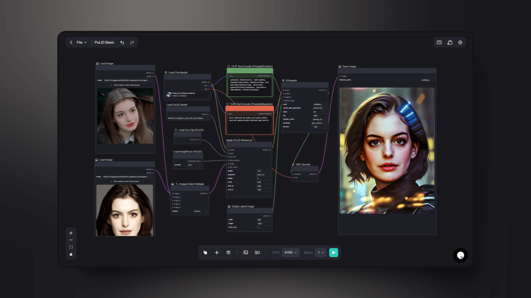Expand the GPU A10G dropdown
Image resolution: width=531 pixels, height=298 pixels.
pos(291,252)
